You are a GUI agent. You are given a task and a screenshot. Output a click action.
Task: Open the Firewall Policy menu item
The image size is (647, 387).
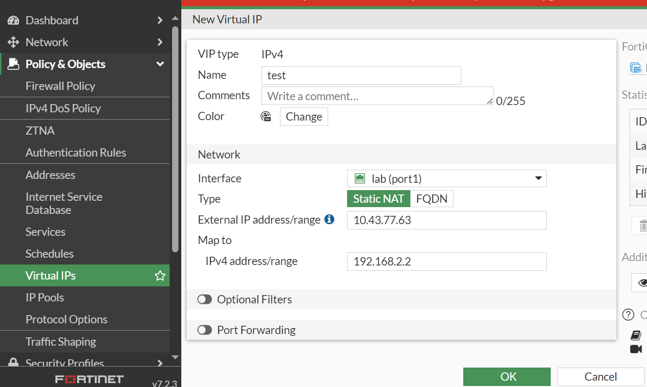pos(60,86)
